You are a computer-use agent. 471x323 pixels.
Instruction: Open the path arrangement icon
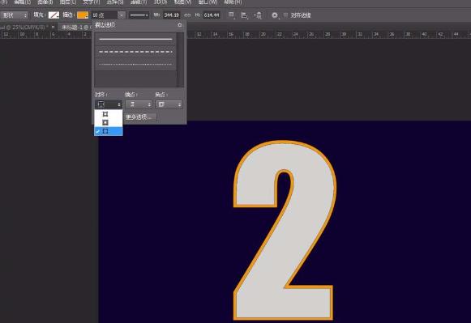(258, 15)
